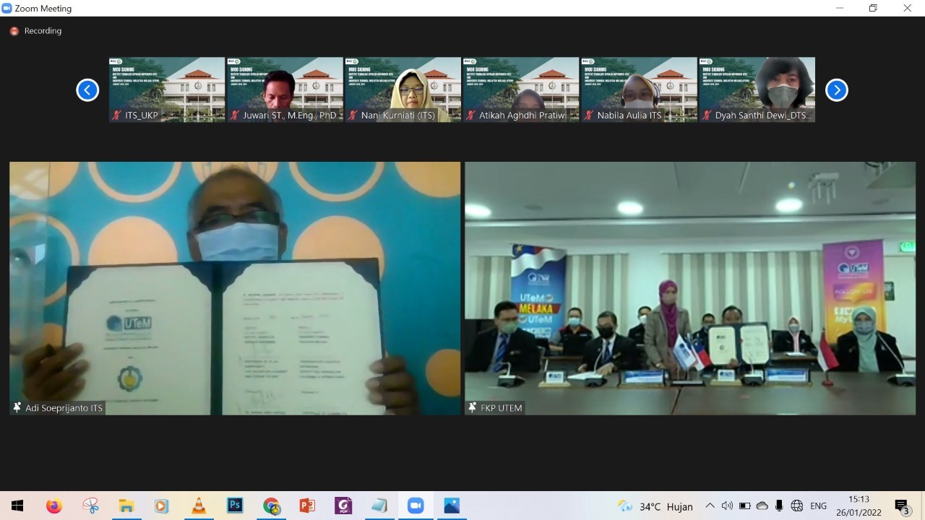Screen dimensions: 925x520
Task: Restore down the Zoom Meeting window
Action: click(x=873, y=9)
